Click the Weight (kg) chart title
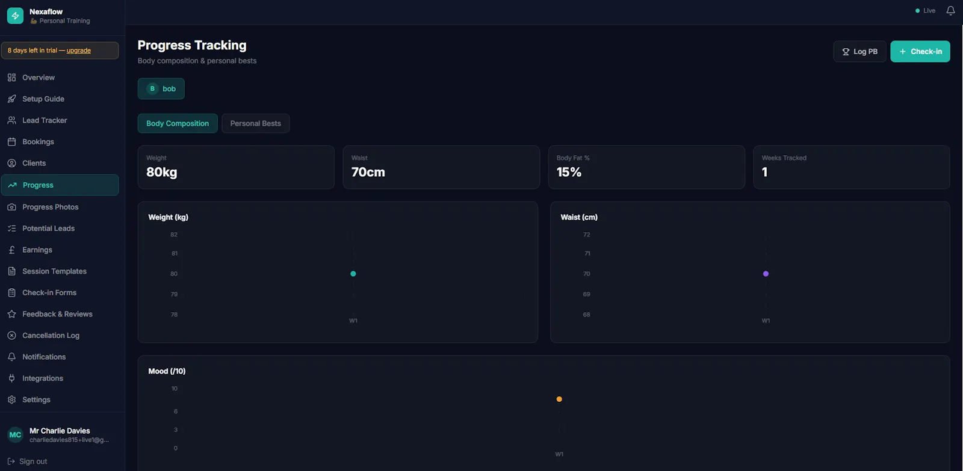This screenshot has width=963, height=471. point(168,217)
